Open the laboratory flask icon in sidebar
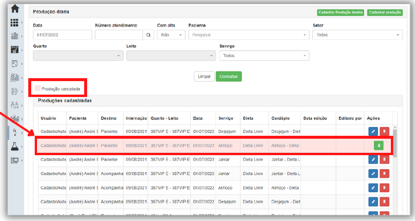 coord(15,146)
